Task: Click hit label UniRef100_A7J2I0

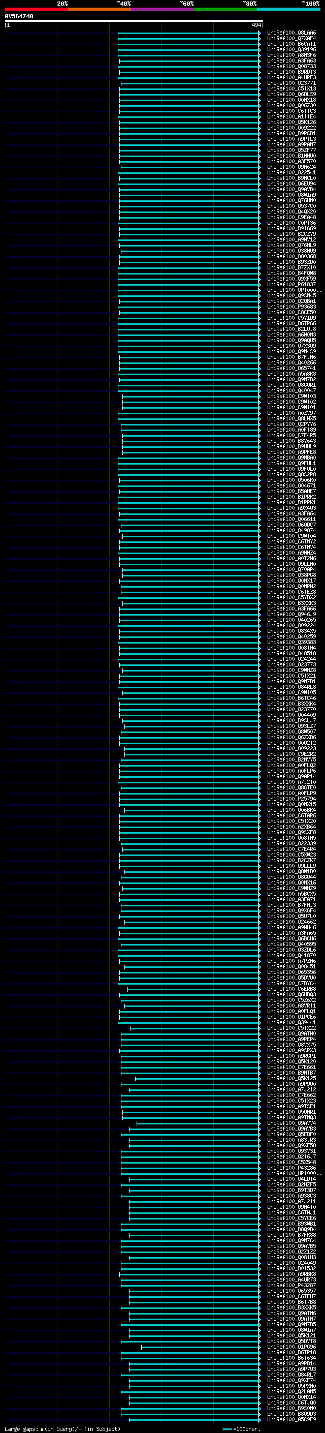Action: 291,782
